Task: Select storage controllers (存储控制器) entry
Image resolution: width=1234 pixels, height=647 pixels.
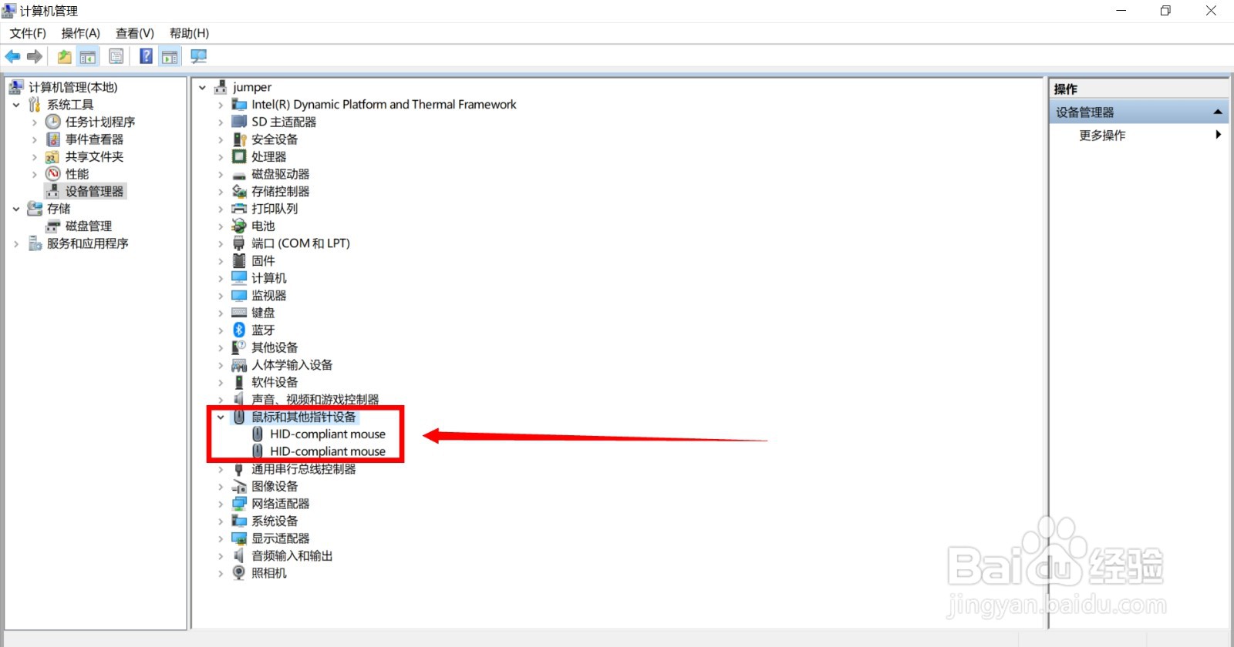Action: 281,191
